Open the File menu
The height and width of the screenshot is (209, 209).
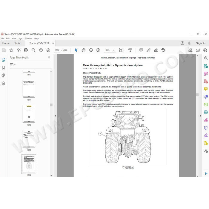(x=2, y=39)
